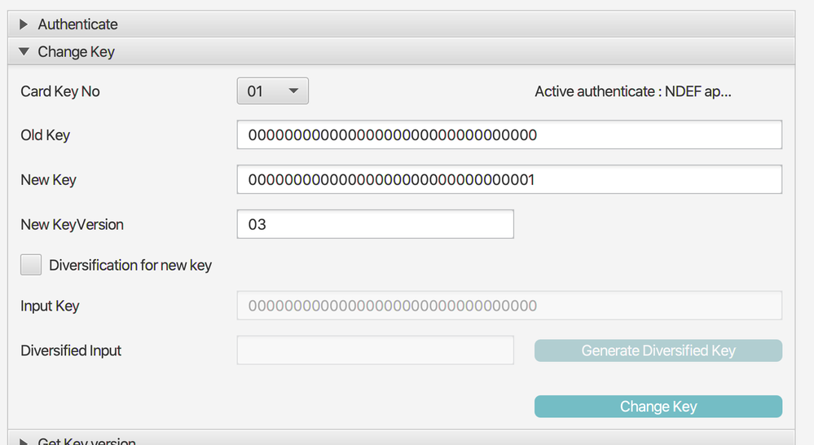
Task: Click the Diversification for new key label text
Action: tap(130, 265)
